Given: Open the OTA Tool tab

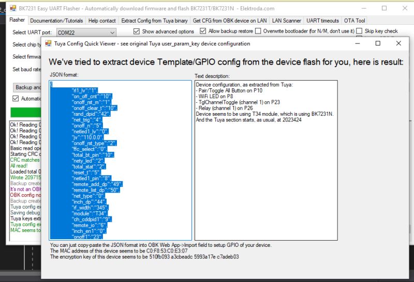Looking at the screenshot, I should coord(354,21).
